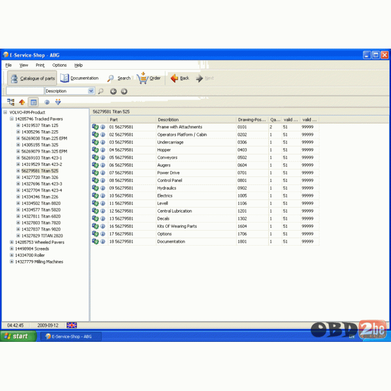Open assembly icon for Central Lubrication row
Viewport: 391px width, 391px height.
(x=95, y=211)
